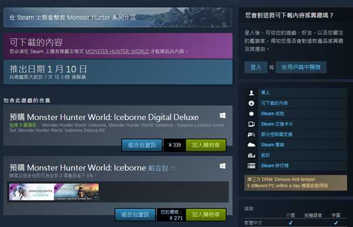Click the 登入 sign-in button
This screenshot has height=227, width=353.
pyautogui.click(x=256, y=67)
